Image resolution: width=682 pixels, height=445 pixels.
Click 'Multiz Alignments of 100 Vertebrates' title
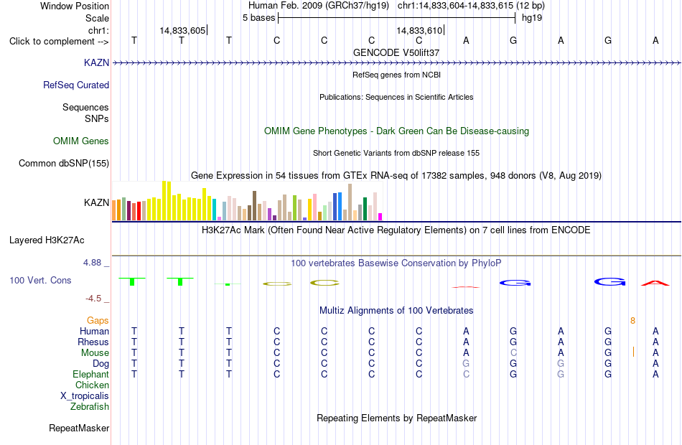tap(396, 311)
